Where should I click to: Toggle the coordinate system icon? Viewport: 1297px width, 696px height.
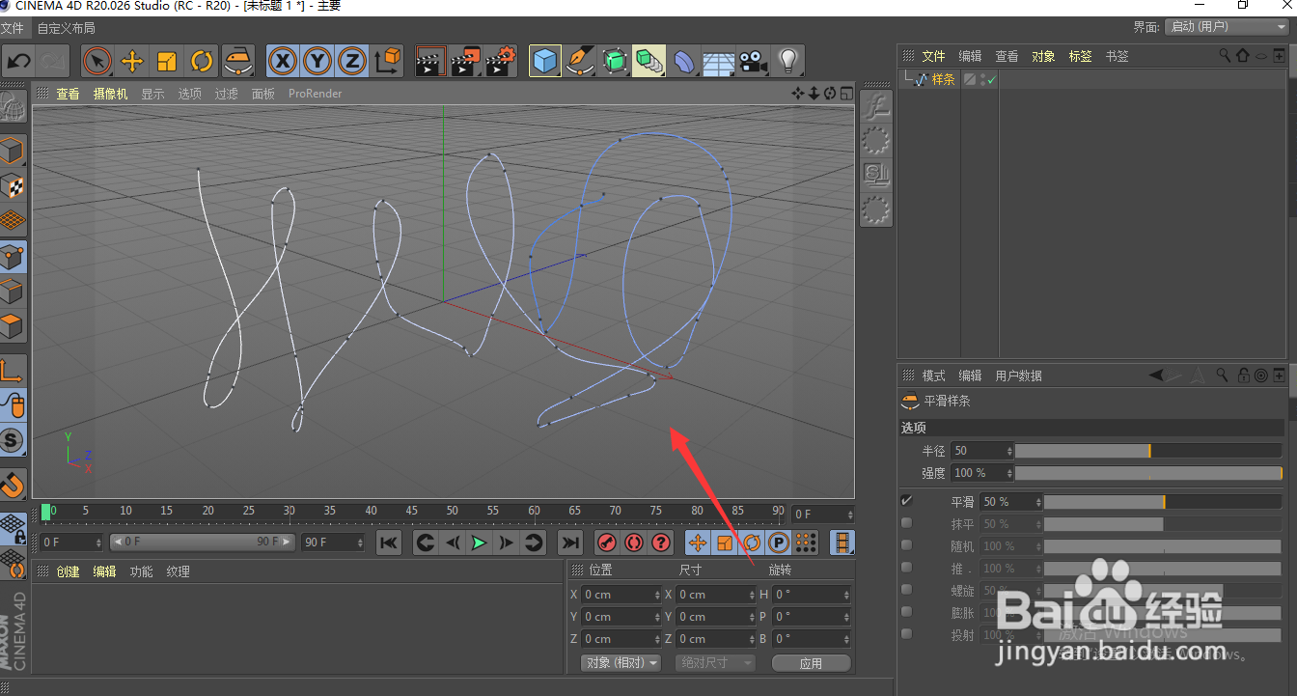click(x=387, y=62)
